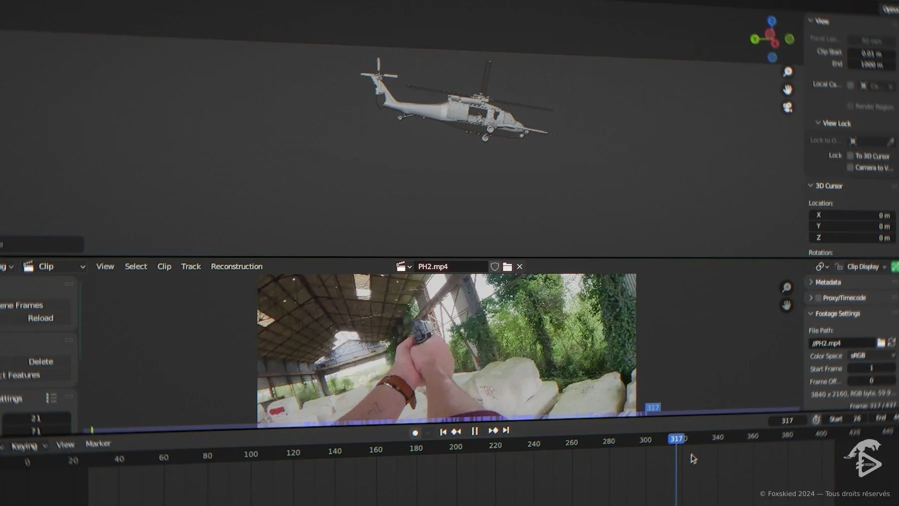Viewport: 899px width, 506px height.
Task: Click the frame 317 playhead marker
Action: [x=676, y=439]
